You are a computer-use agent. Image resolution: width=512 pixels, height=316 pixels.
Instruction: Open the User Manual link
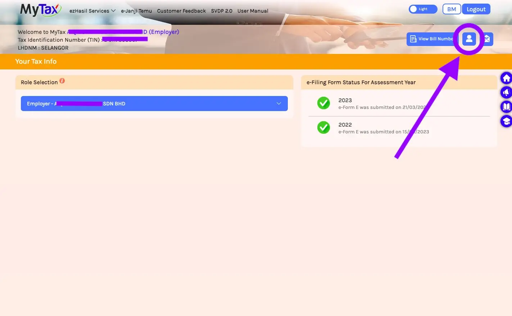point(253,11)
